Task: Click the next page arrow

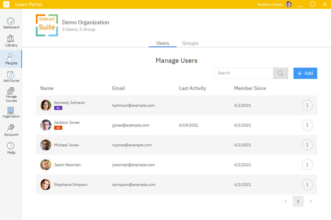Action: pos(311,201)
